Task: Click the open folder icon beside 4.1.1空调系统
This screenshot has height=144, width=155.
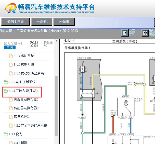Action: pos(6,91)
